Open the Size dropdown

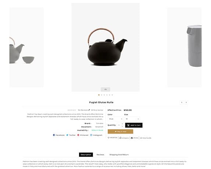point(132,119)
